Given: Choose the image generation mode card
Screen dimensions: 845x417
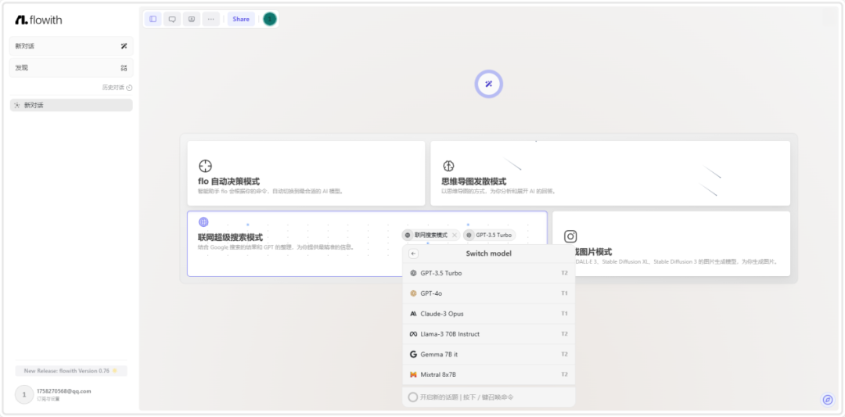Looking at the screenshot, I should 671,243.
